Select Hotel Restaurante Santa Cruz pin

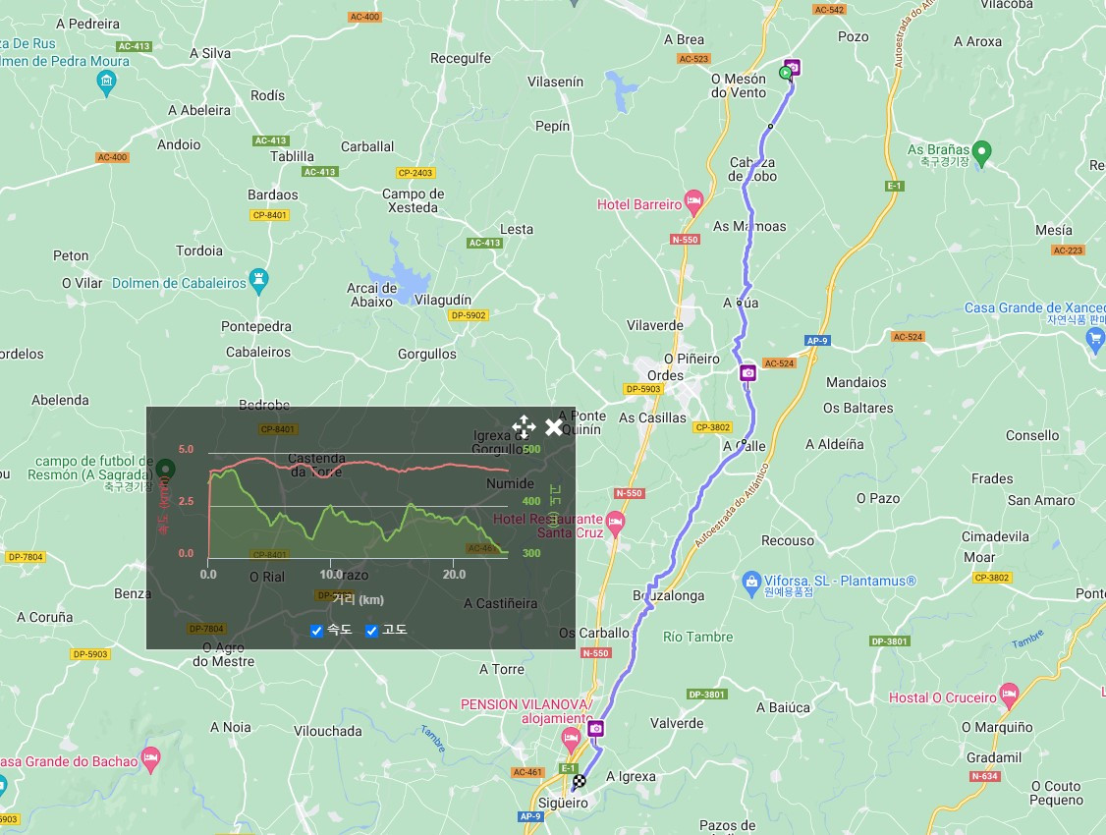(x=615, y=524)
